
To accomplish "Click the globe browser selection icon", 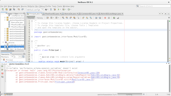I will pyautogui.click(x=46, y=9).
